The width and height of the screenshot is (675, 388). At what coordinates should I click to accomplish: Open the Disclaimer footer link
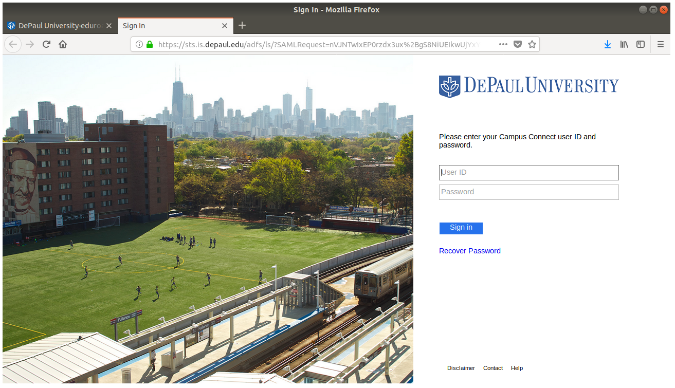click(461, 368)
